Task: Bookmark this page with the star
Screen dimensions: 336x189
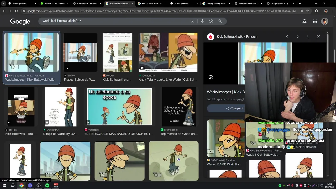Action: (308, 11)
